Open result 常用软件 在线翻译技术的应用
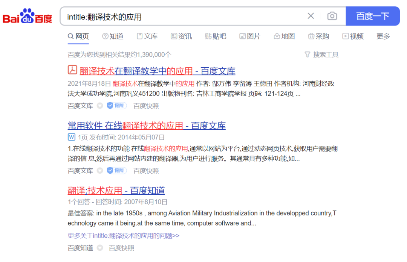 click(x=147, y=126)
